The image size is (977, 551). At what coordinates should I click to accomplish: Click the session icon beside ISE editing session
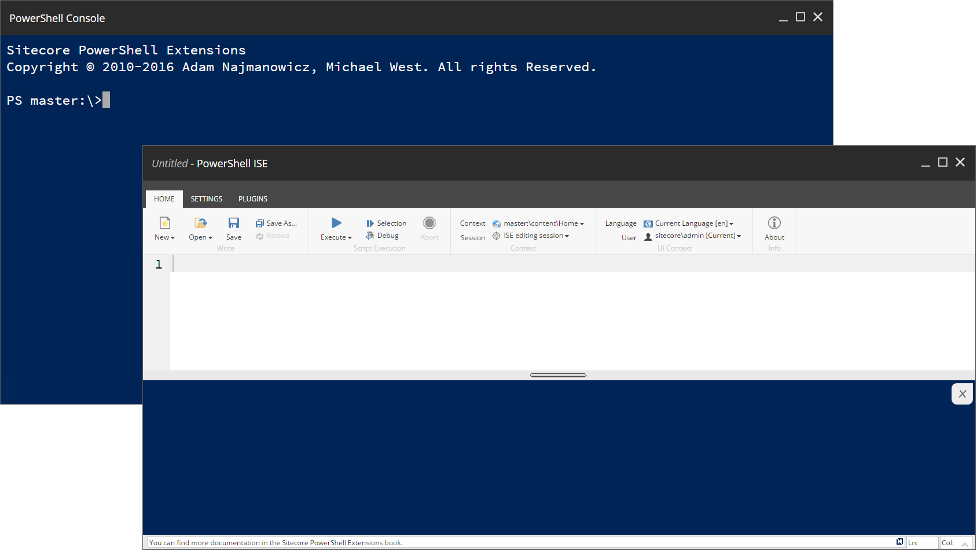tap(497, 236)
